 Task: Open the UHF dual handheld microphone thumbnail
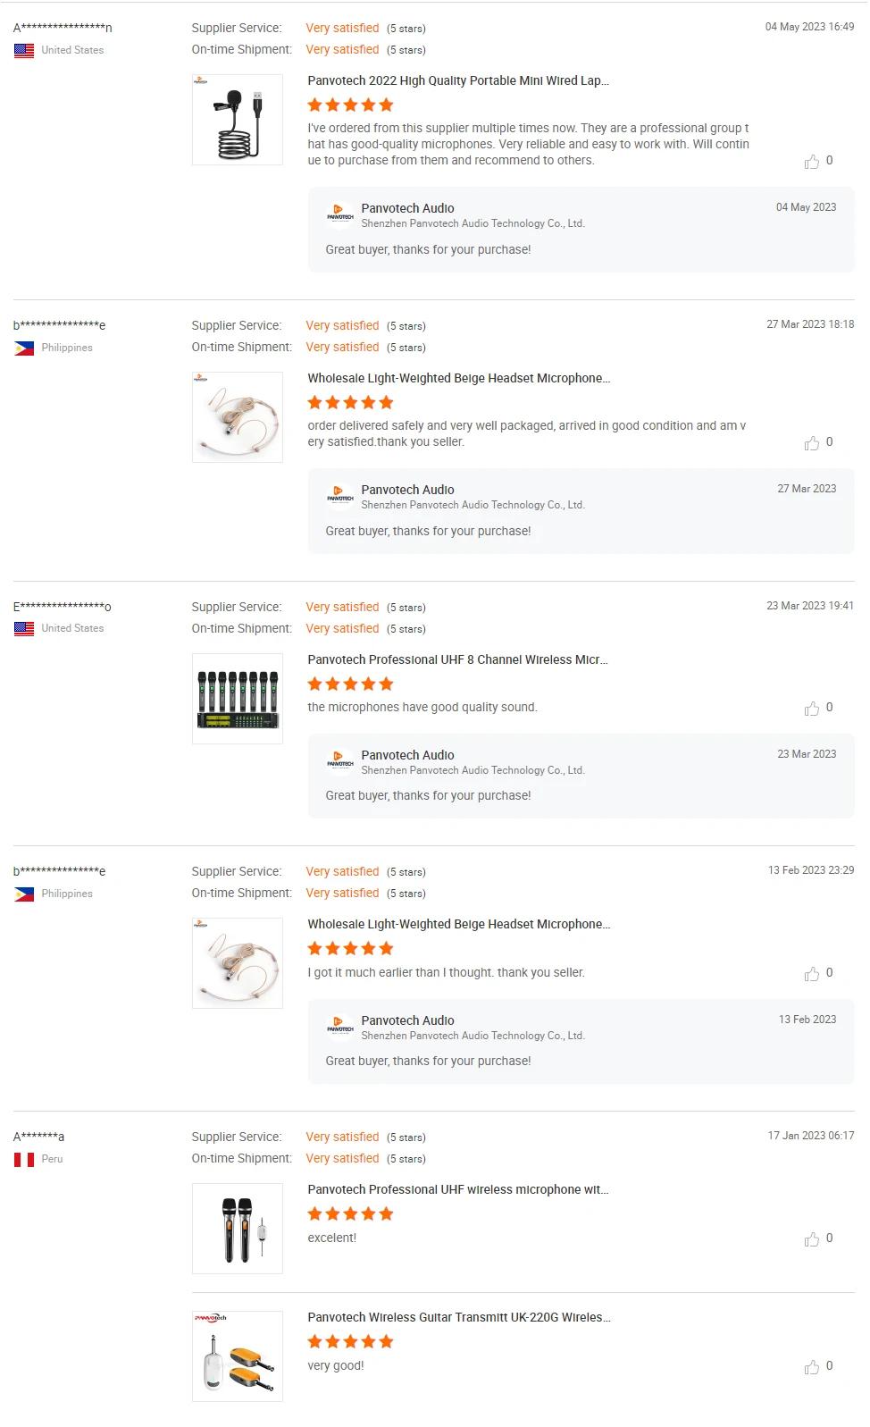[238, 1229]
